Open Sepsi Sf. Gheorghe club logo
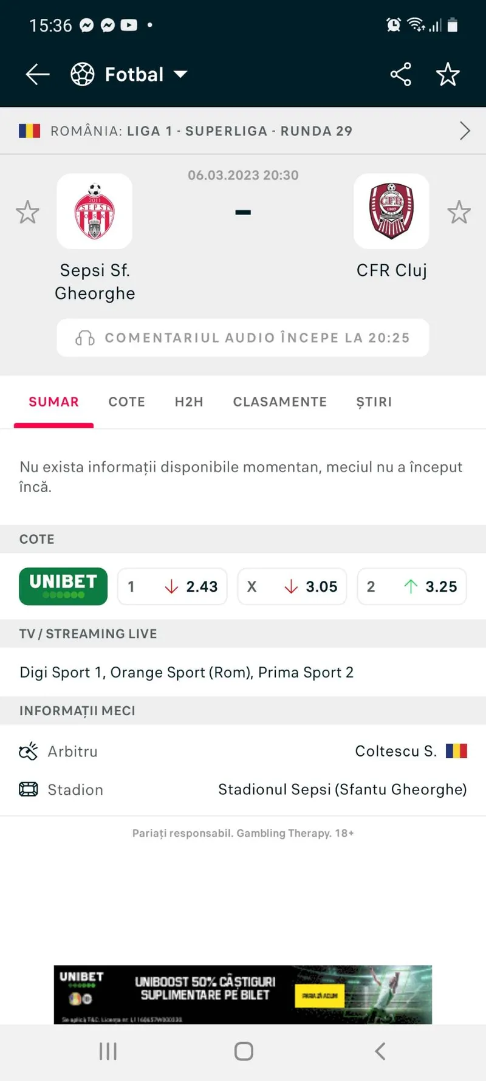 tap(95, 211)
